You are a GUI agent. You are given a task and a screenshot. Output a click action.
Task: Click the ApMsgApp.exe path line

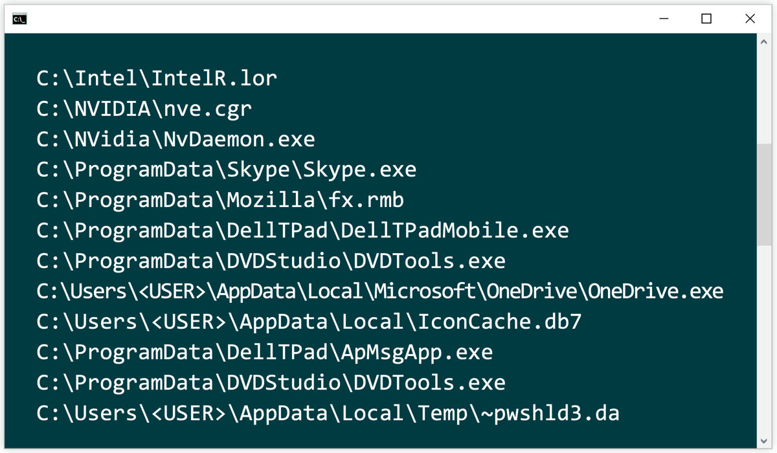[264, 352]
